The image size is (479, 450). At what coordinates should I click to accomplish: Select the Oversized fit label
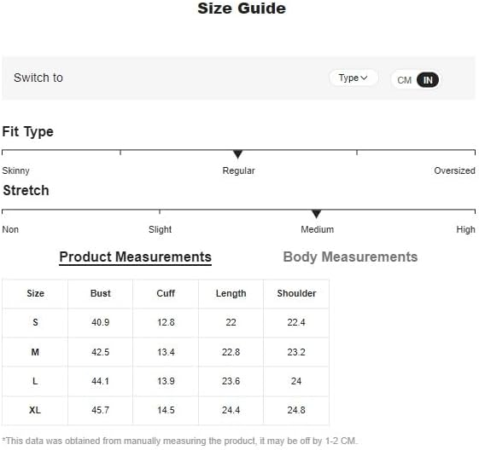click(x=454, y=170)
